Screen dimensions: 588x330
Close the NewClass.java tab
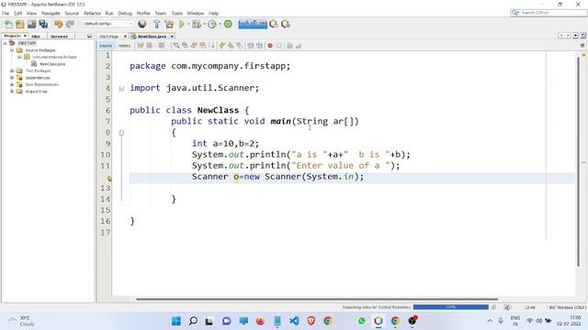pos(172,37)
